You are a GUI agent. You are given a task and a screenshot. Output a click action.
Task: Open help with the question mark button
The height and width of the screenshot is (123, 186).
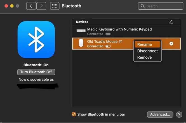pos(179,114)
